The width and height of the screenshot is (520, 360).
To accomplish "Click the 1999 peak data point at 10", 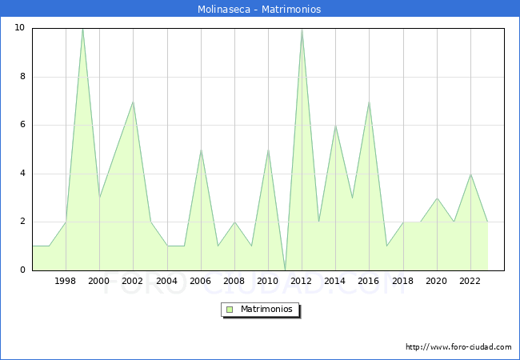I will 82,29.
